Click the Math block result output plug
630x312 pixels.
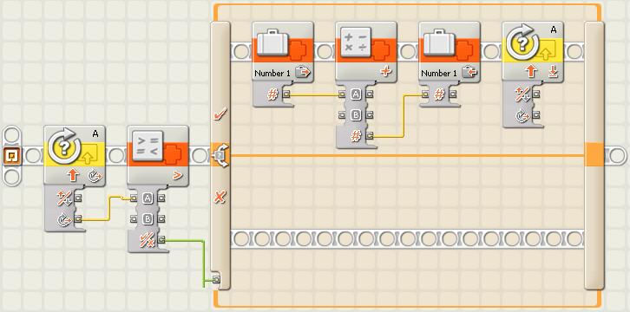pyautogui.click(x=370, y=136)
